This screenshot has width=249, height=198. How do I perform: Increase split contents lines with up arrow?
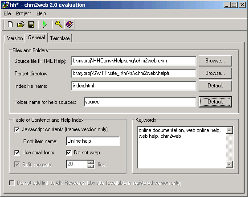click(x=91, y=162)
